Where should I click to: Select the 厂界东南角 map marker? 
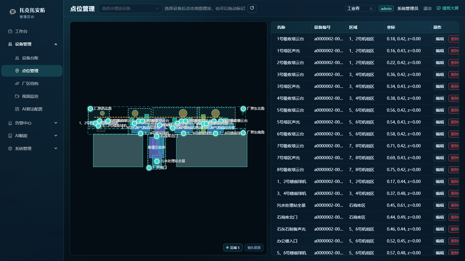(243, 133)
